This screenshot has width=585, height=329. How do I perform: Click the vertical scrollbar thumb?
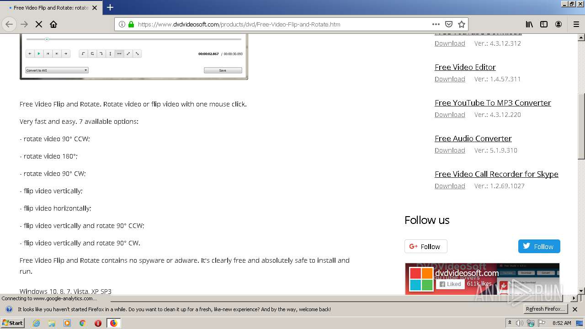click(x=581, y=126)
